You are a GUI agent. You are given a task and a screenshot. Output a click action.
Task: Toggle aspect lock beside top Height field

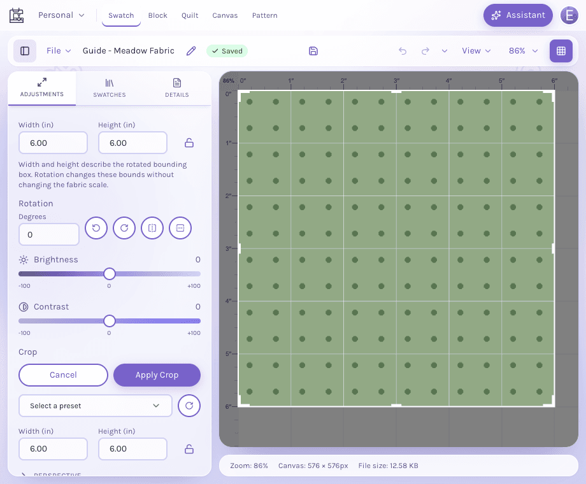189,143
